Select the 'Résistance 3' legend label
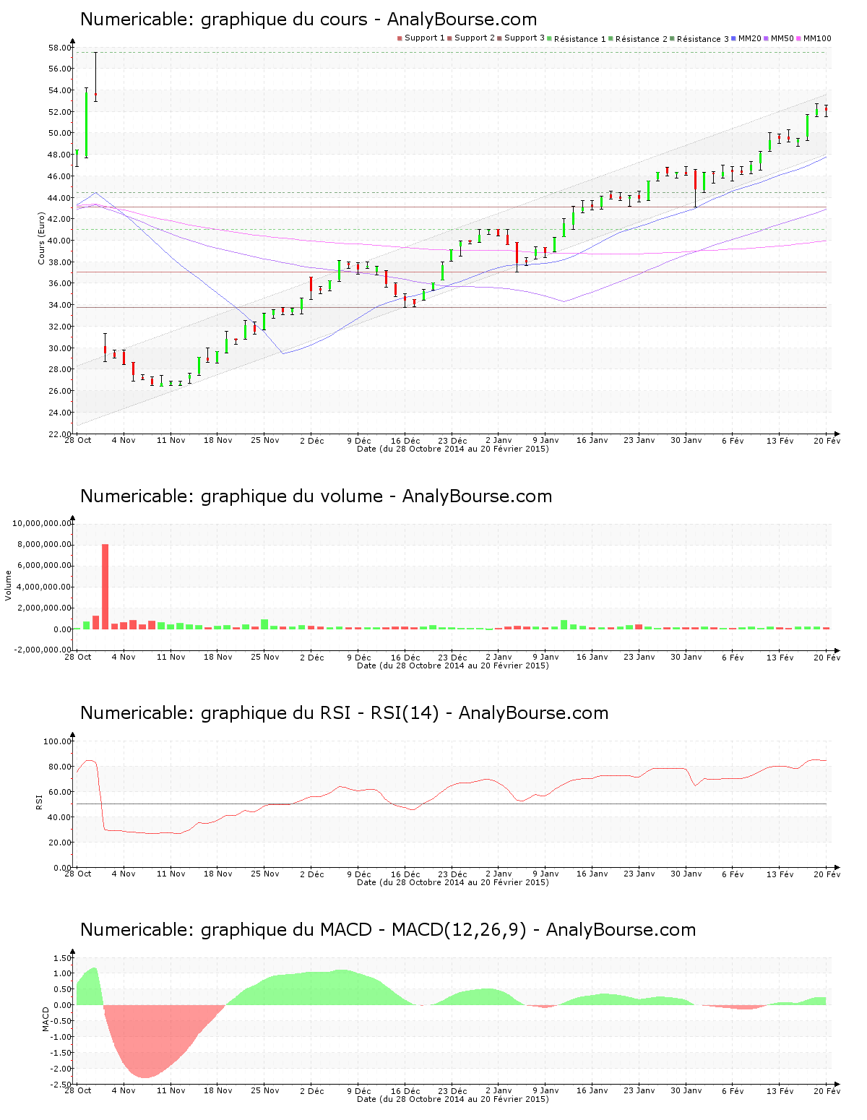This screenshot has width=867, height=1120. pos(703,39)
